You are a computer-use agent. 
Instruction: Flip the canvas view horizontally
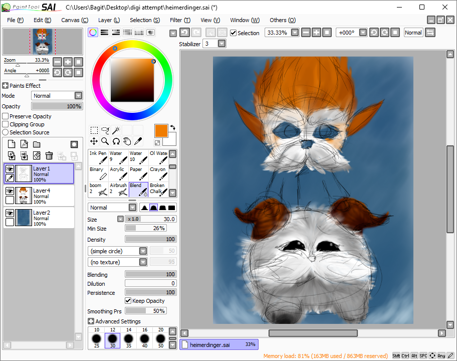pos(430,33)
